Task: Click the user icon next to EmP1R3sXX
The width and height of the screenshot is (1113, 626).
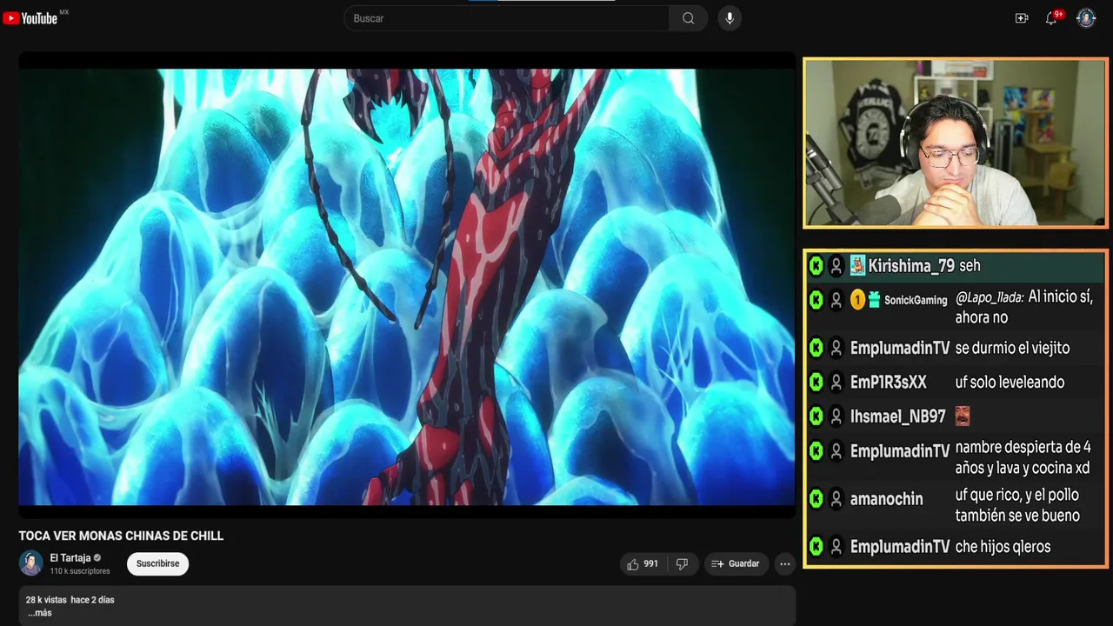Action: [x=836, y=383]
